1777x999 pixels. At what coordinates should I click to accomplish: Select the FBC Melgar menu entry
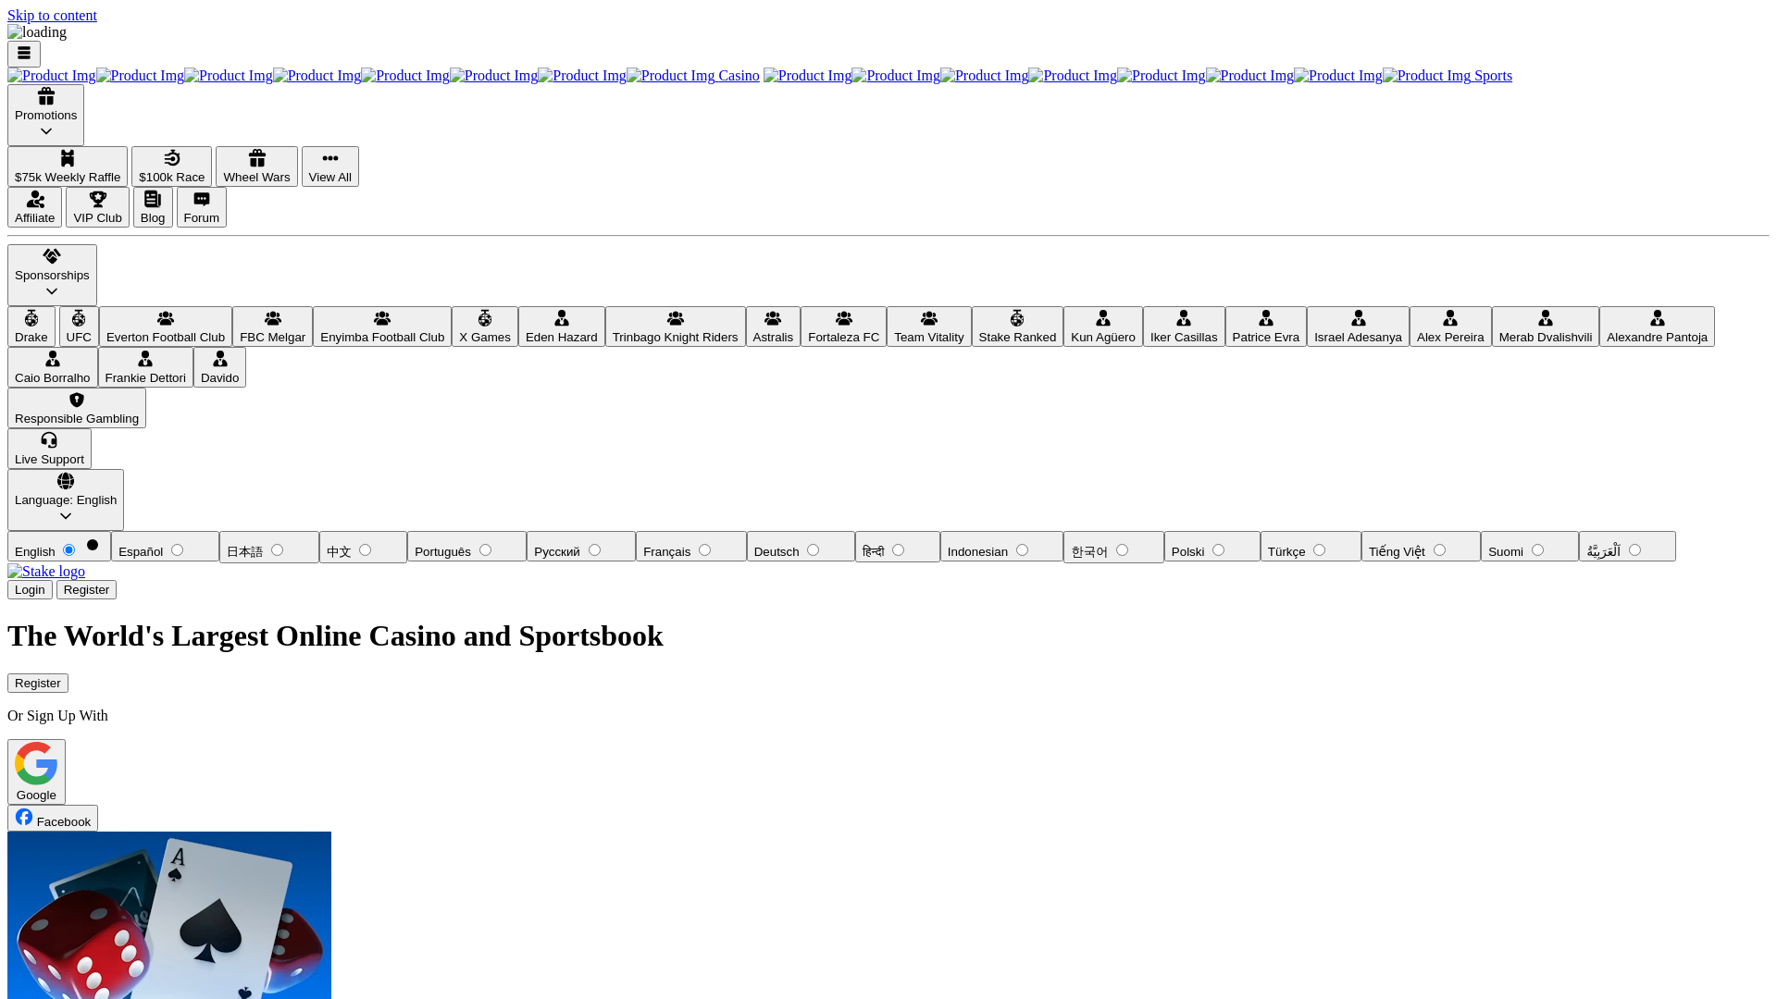point(272,327)
